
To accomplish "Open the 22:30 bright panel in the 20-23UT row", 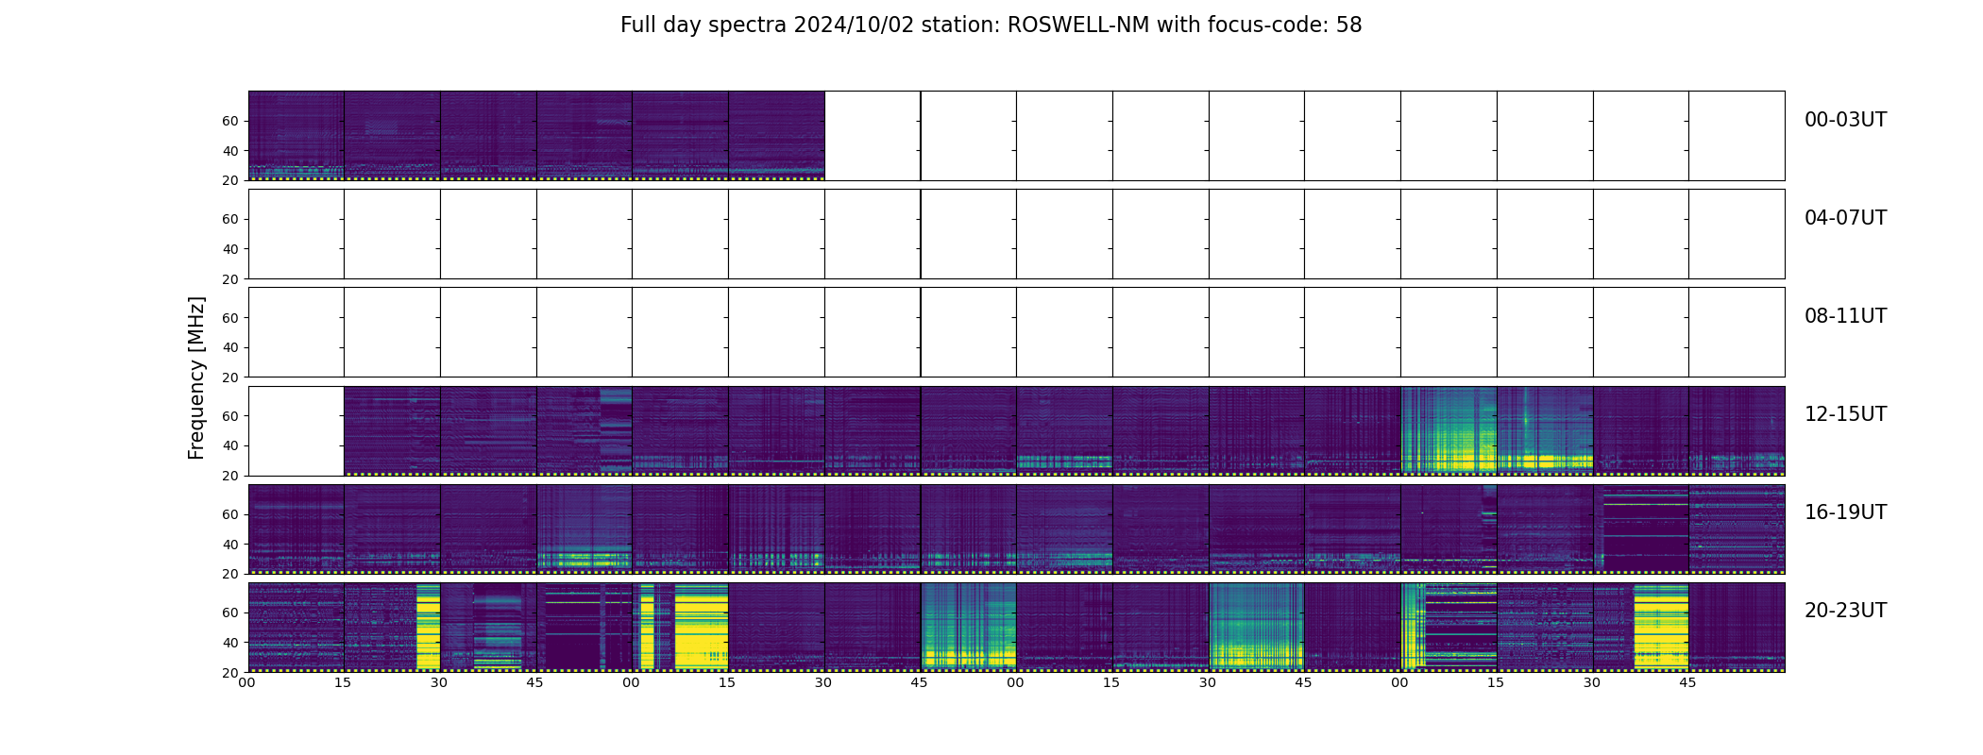I will 1257,627.
